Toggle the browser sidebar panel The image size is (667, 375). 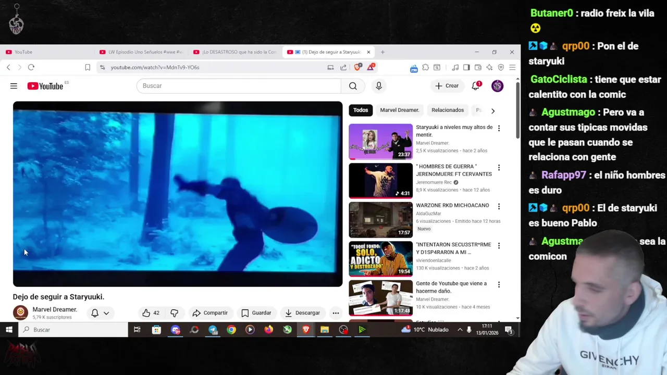click(x=466, y=67)
